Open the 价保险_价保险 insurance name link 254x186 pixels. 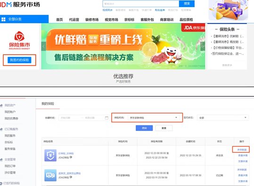click(x=66, y=154)
